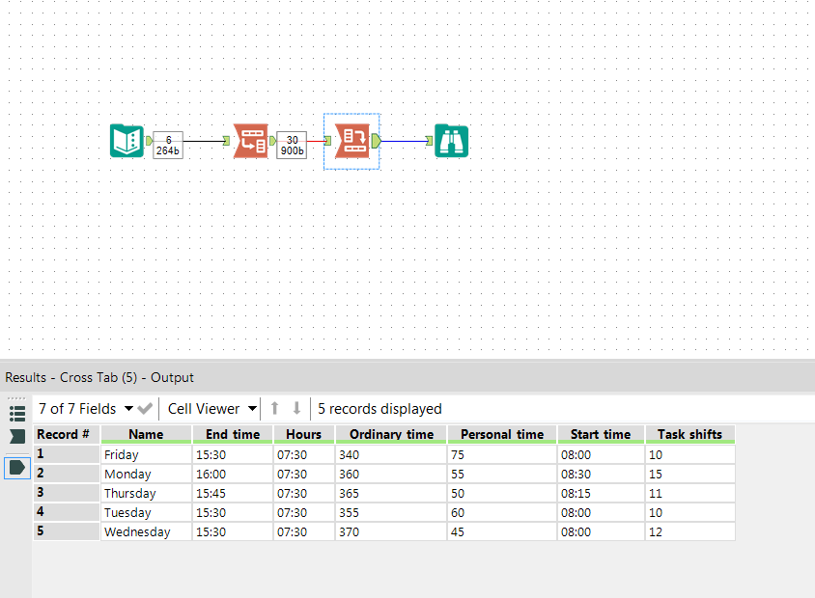This screenshot has height=598, width=815.
Task: Select the Cross Tab tool on the canvas
Action: 351,141
